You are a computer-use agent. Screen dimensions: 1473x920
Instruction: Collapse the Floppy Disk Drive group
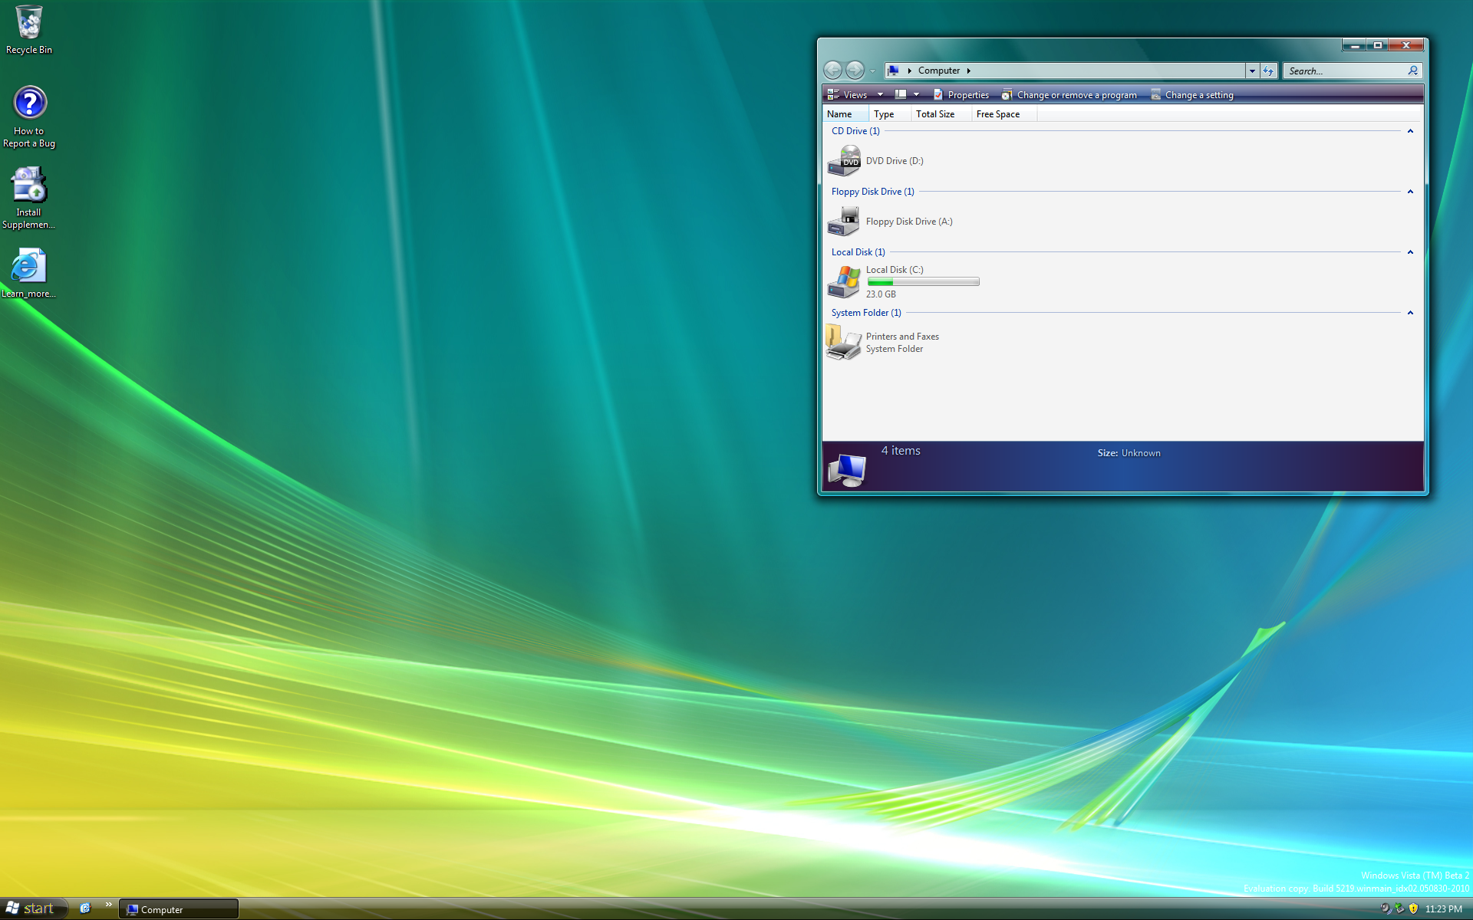click(1410, 192)
